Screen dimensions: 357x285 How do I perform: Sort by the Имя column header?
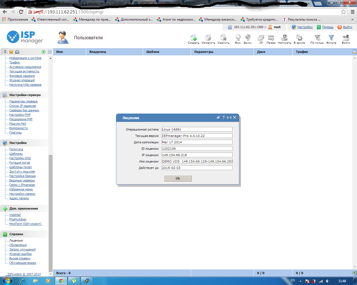pos(69,52)
